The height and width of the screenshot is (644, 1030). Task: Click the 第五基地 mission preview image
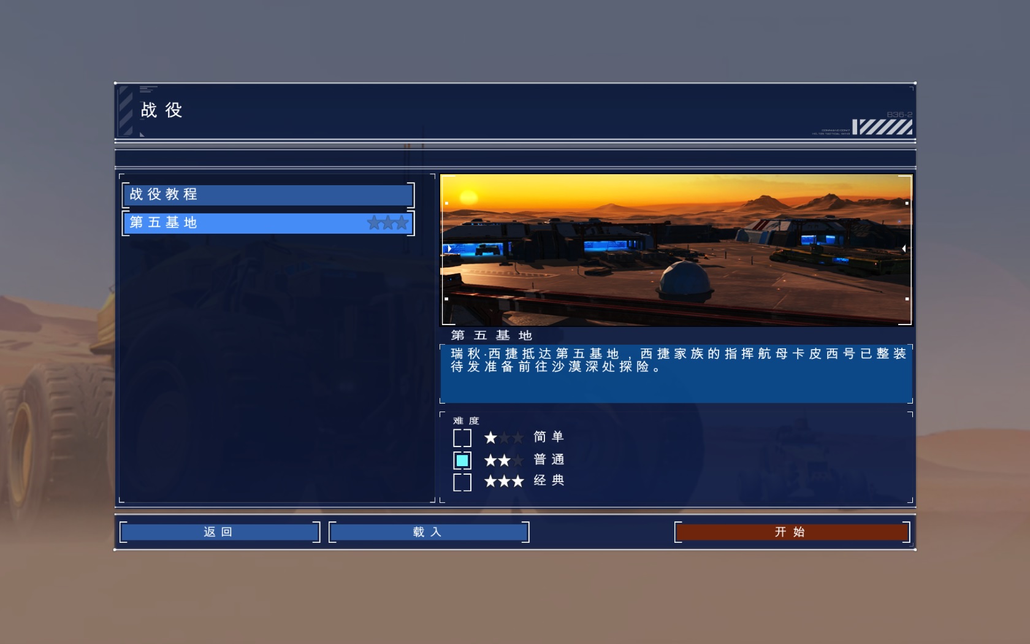point(676,250)
